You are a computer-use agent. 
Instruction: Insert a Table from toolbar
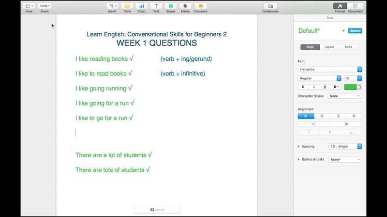click(x=127, y=6)
